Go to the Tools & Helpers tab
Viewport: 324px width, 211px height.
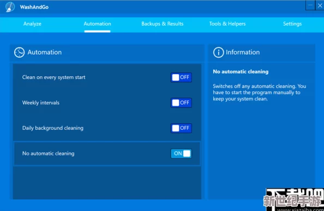pyautogui.click(x=227, y=24)
